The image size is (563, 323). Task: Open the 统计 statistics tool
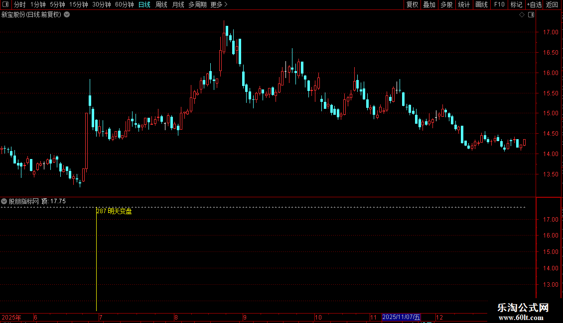464,4
